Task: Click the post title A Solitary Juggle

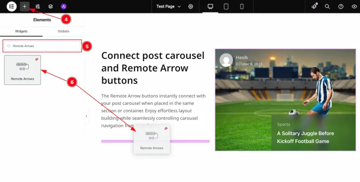Action: coord(305,137)
